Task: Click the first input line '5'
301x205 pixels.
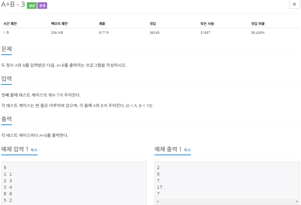Action: [5, 168]
